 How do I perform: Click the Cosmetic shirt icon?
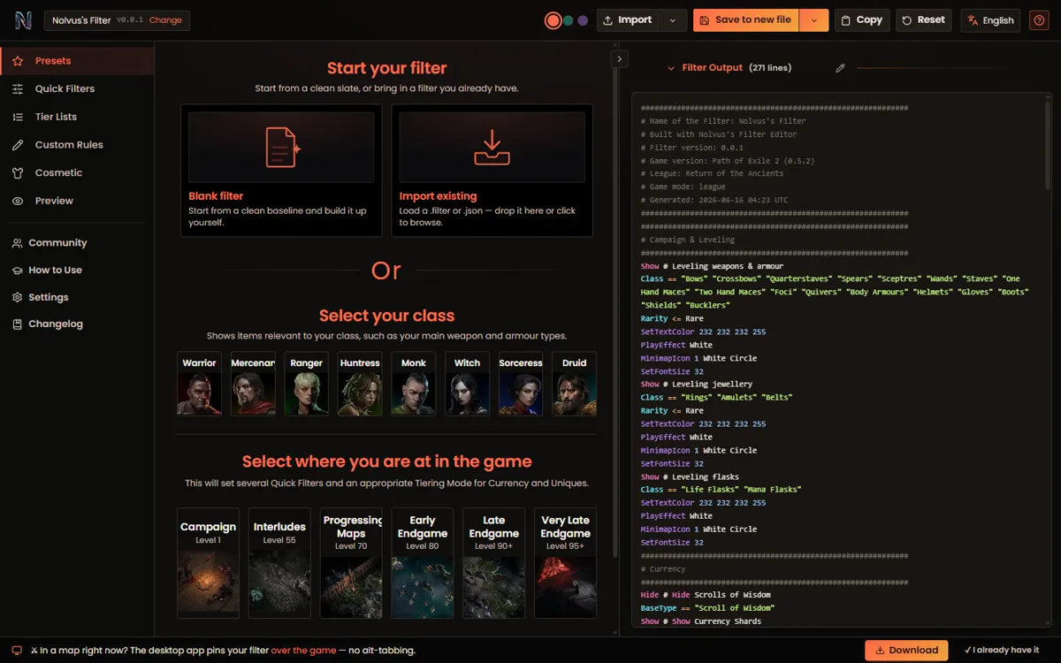coord(18,173)
